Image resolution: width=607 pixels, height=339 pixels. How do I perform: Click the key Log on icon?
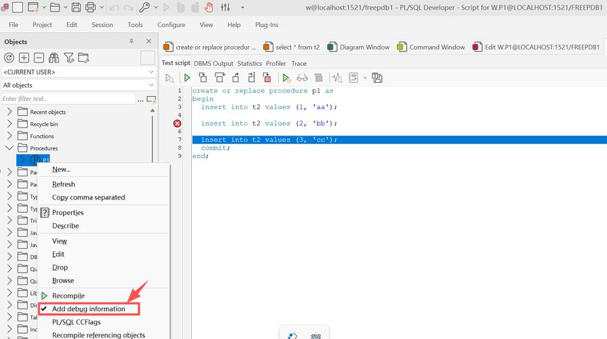[x=144, y=7]
